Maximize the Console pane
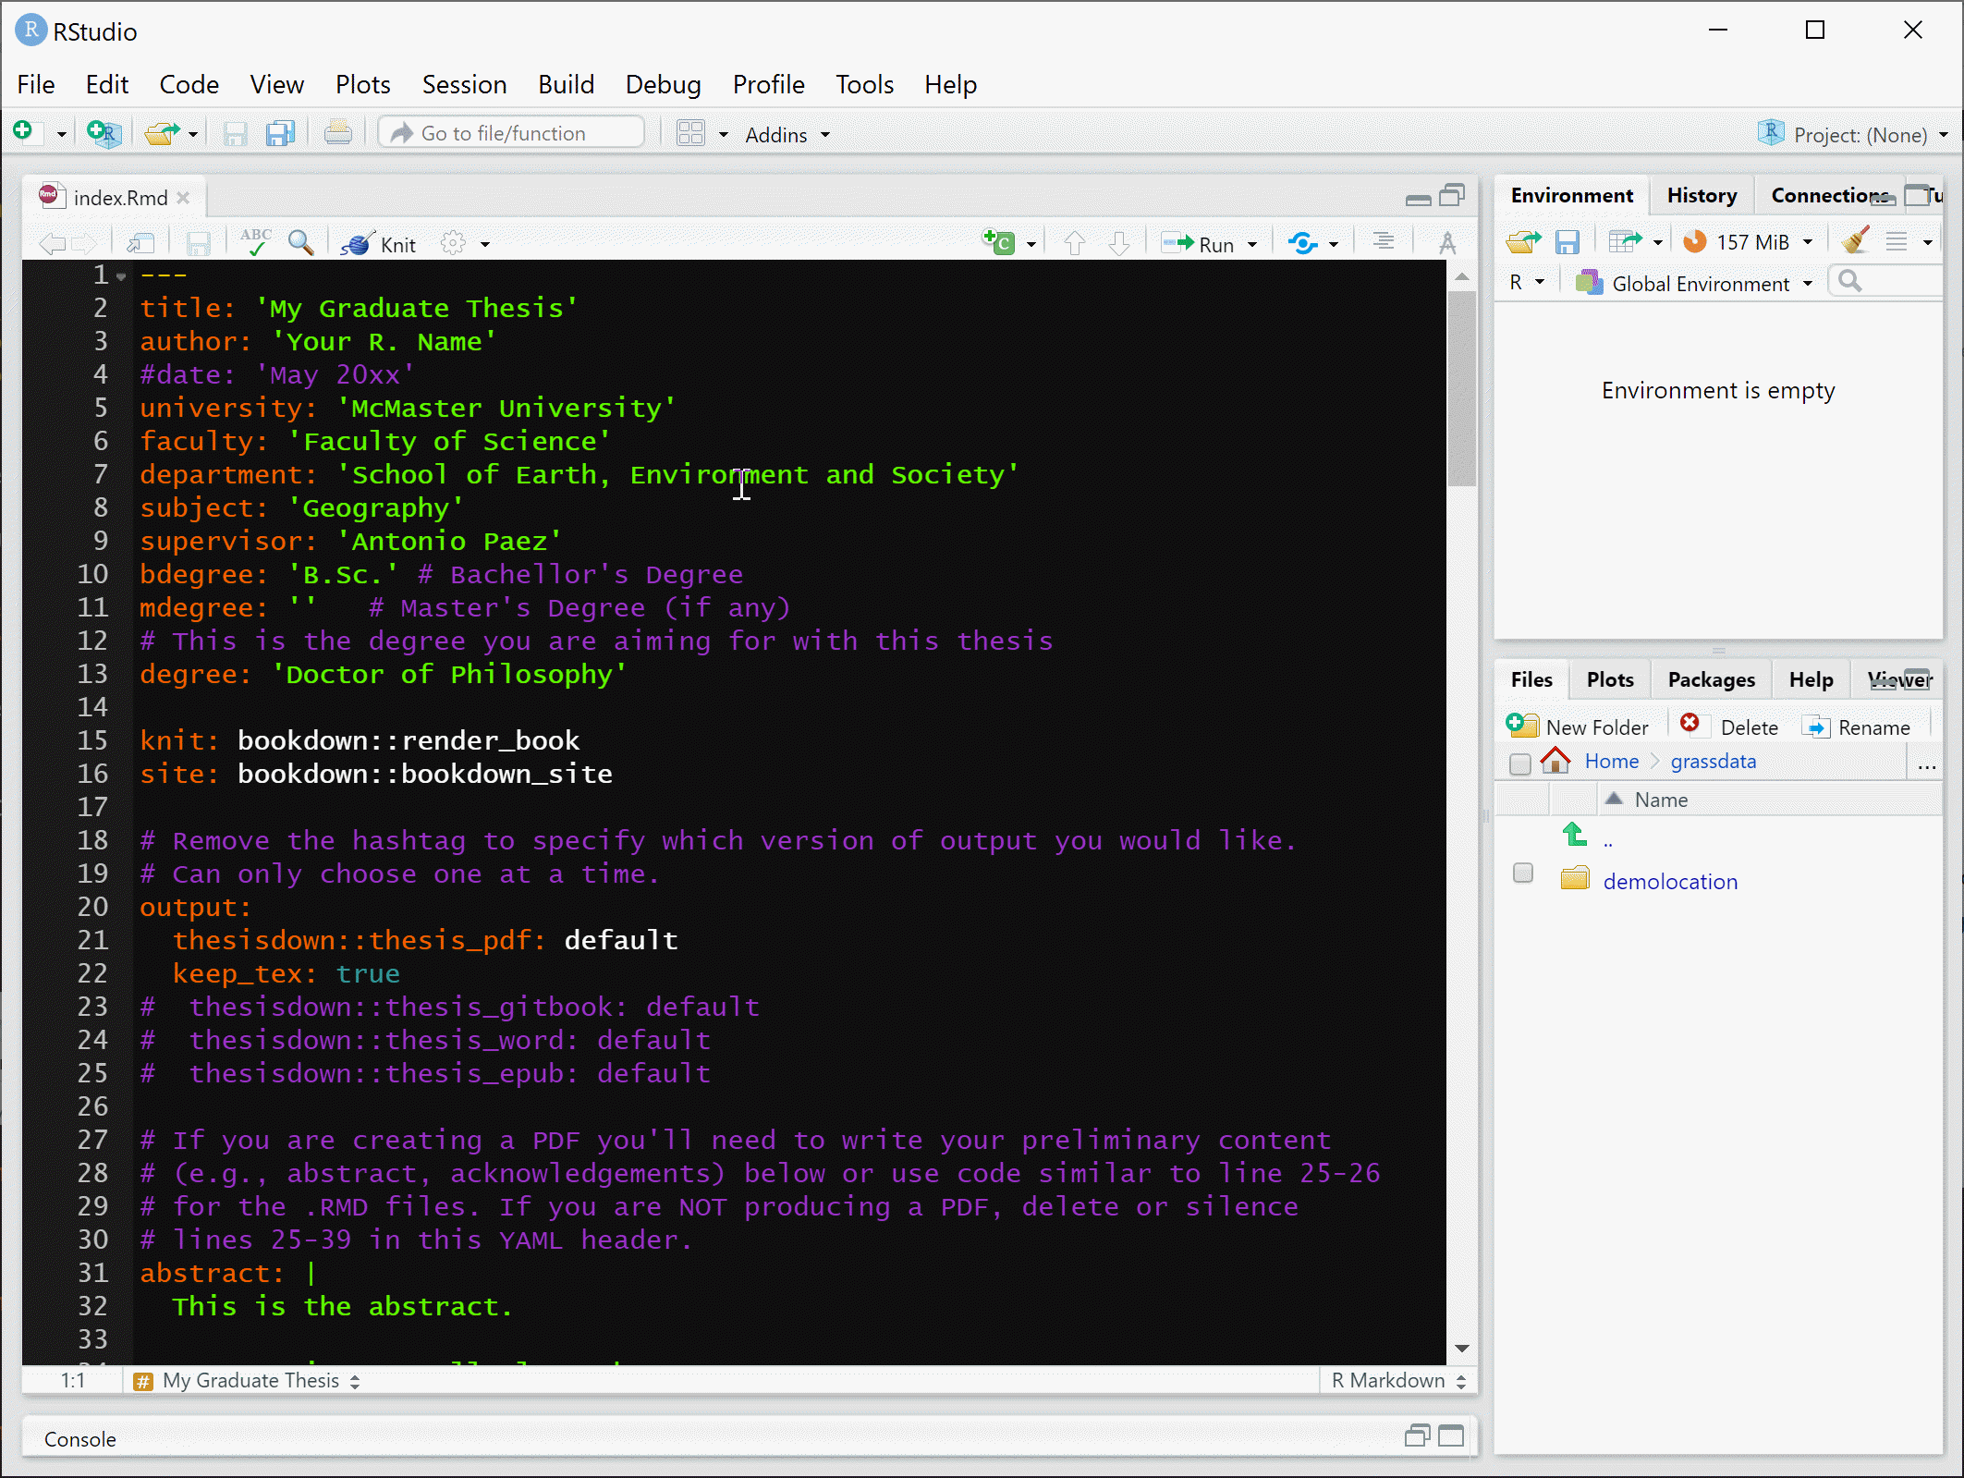The height and width of the screenshot is (1478, 1964). tap(1451, 1436)
